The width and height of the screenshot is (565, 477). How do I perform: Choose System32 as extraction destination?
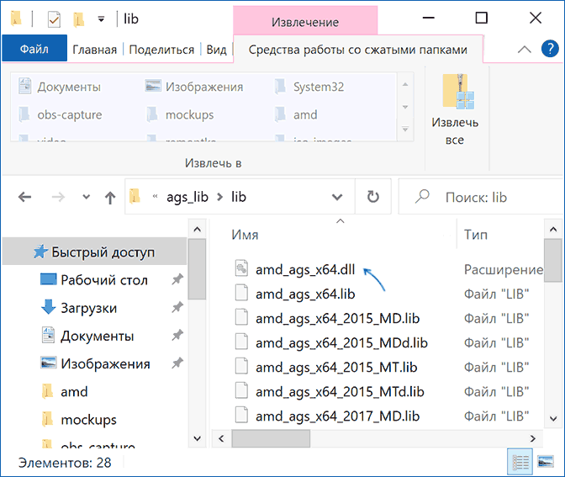[x=309, y=87]
